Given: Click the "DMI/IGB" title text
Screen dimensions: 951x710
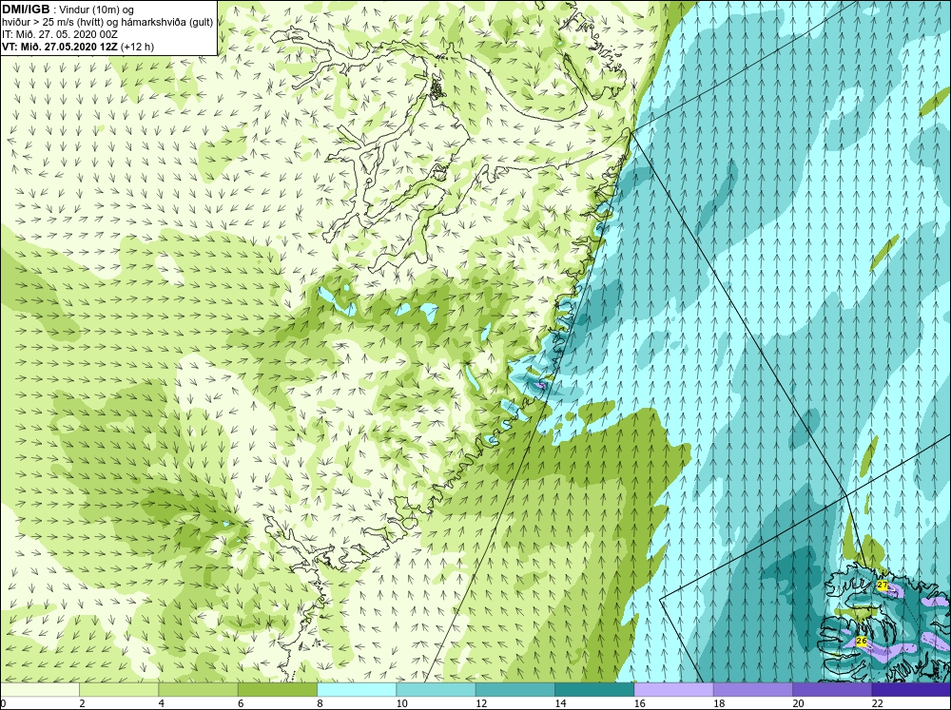Looking at the screenshot, I should [26, 10].
